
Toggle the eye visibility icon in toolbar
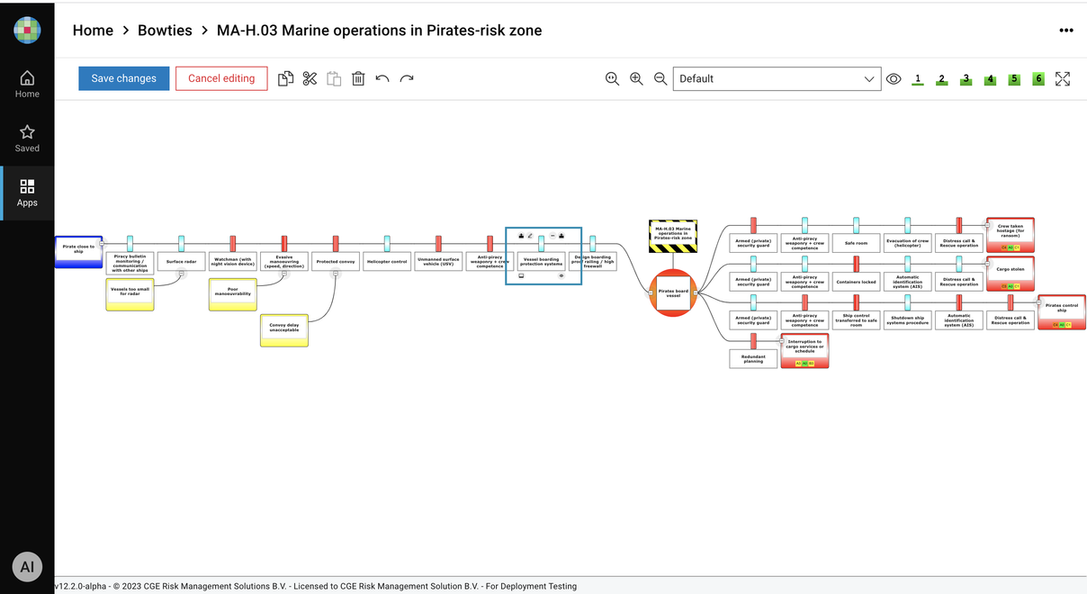point(894,78)
